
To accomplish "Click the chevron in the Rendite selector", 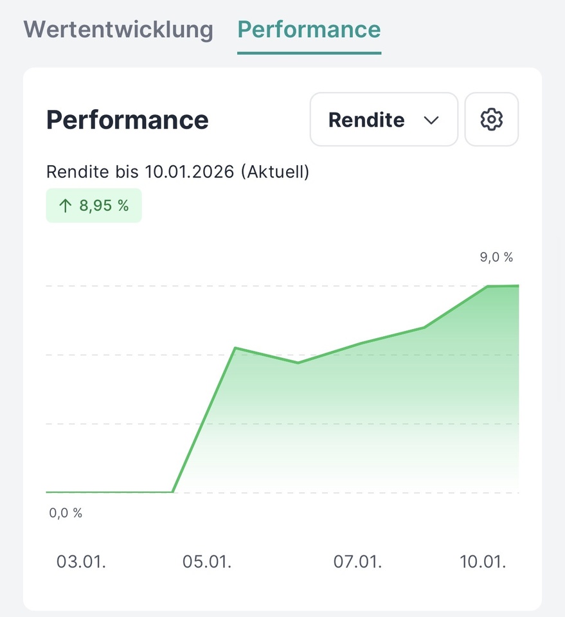I will (431, 120).
